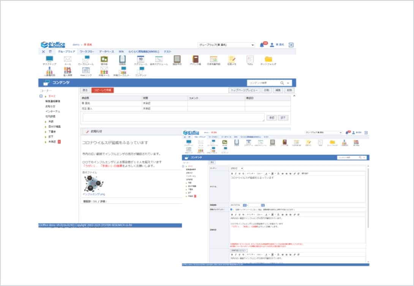This screenshot has width=414, height=286.
Task: Click the red コピーして作成 button
Action: tap(103, 90)
